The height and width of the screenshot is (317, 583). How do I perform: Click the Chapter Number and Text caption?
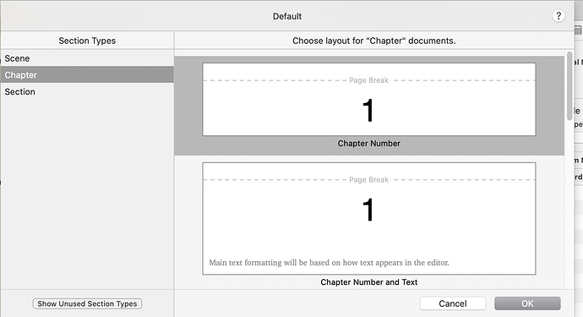coord(369,282)
